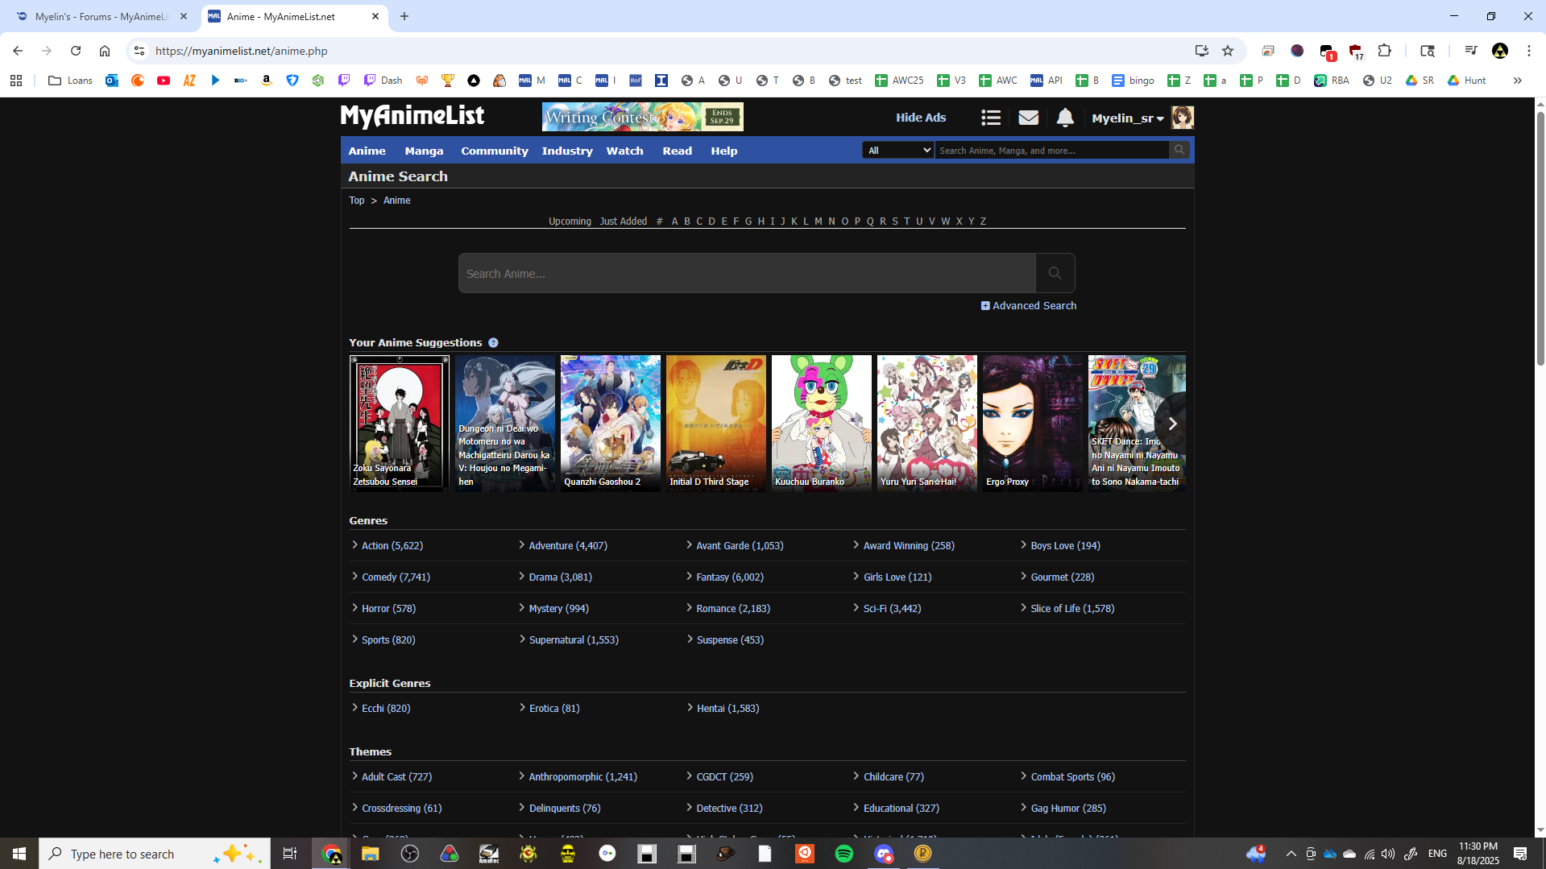Open the Anime navigation menu

[x=367, y=151]
